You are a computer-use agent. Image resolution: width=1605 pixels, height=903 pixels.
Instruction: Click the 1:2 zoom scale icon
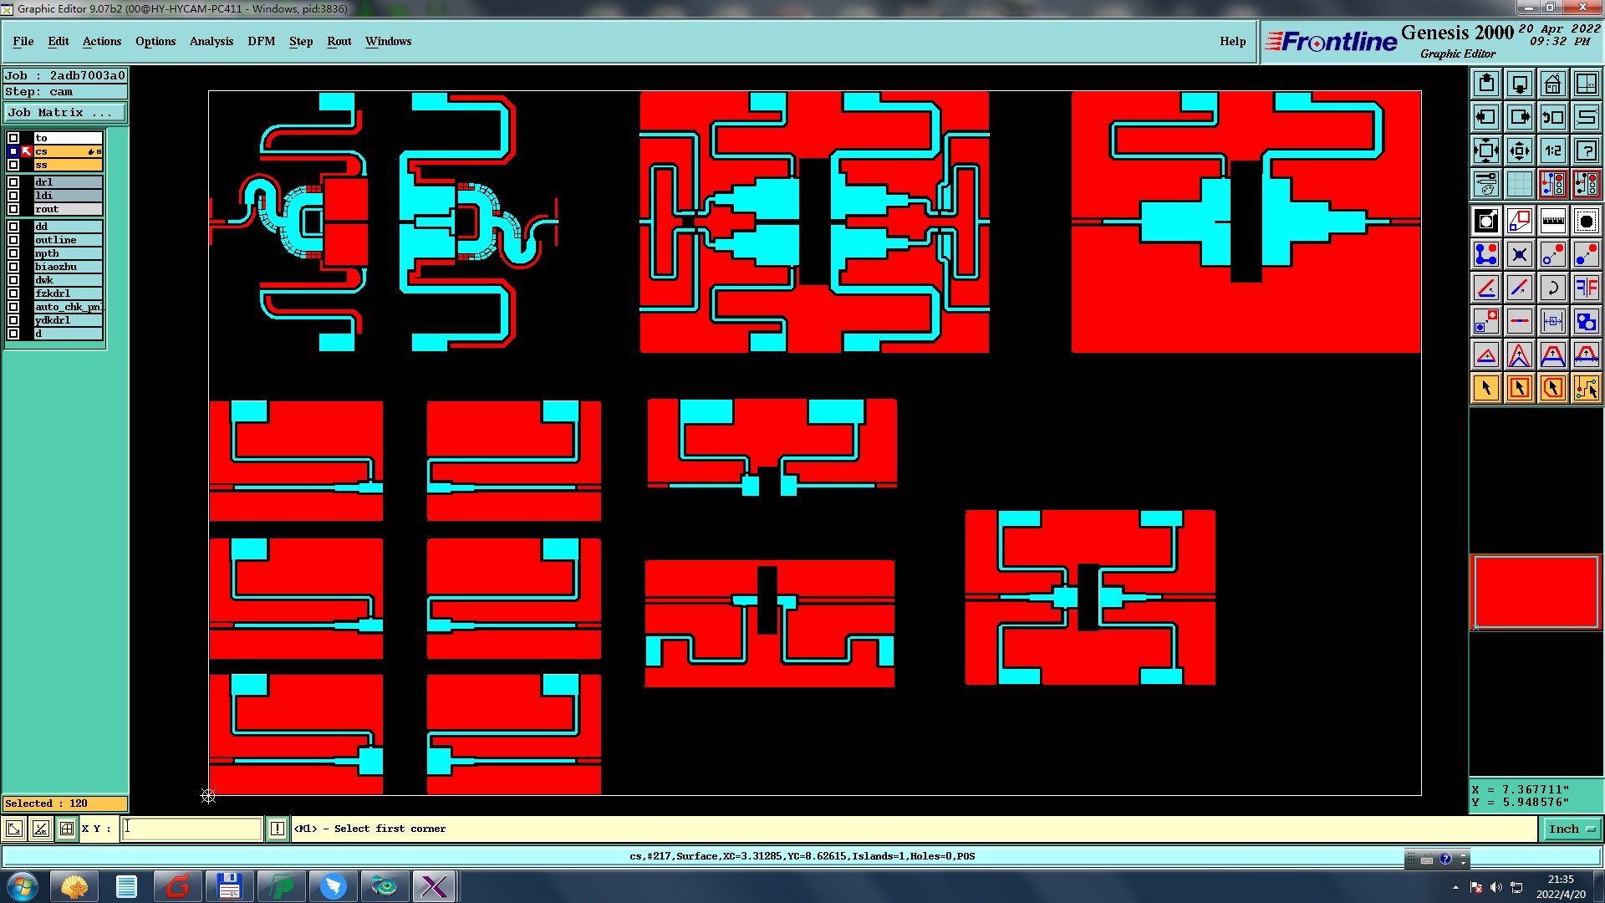click(x=1552, y=150)
